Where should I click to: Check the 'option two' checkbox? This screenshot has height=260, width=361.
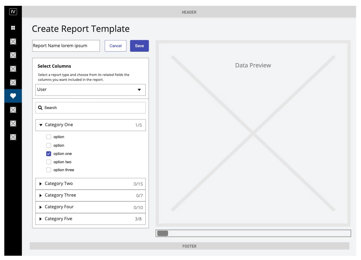pos(48,162)
